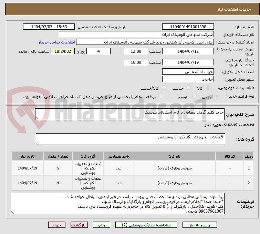Click the گروه کالا textarea

[x=130, y=139]
